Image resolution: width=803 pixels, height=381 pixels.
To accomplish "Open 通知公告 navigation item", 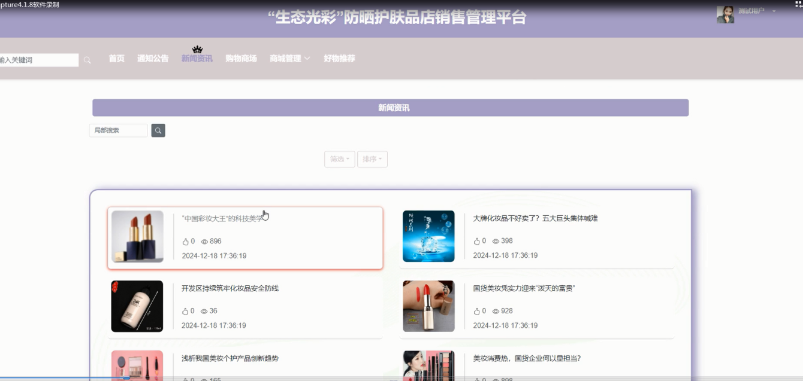I will (x=153, y=59).
